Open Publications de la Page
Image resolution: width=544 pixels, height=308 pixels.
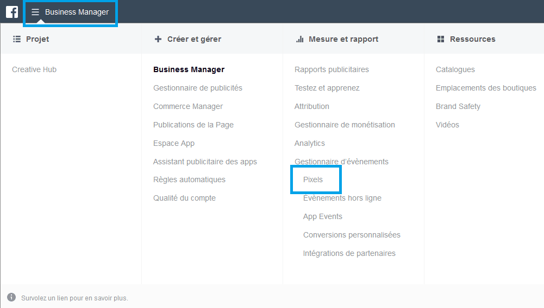point(193,125)
